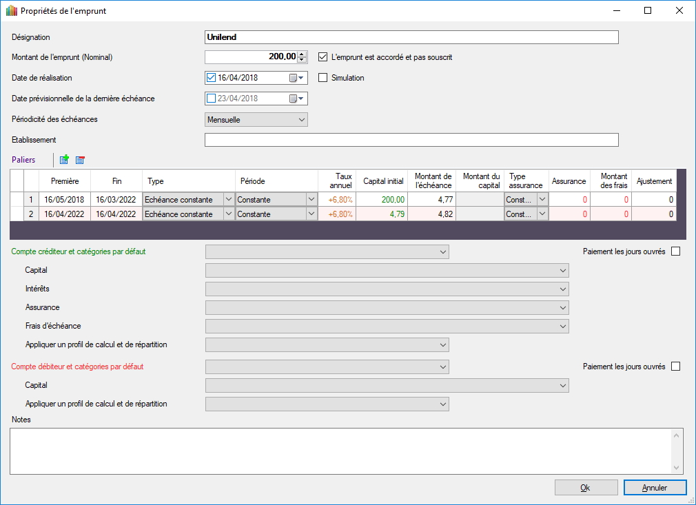Viewport: 696px width, 505px height.
Task: Click the delete palier icon
Action: (80, 160)
